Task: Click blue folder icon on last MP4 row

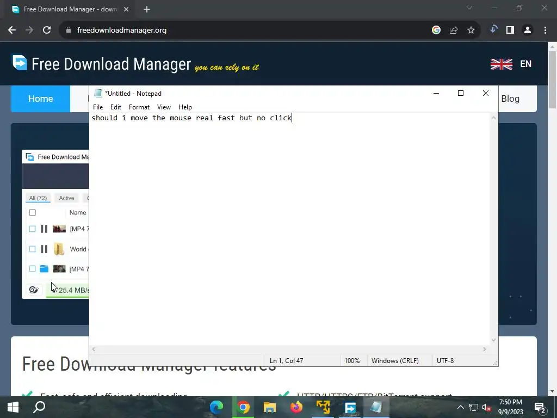Action: click(44, 269)
